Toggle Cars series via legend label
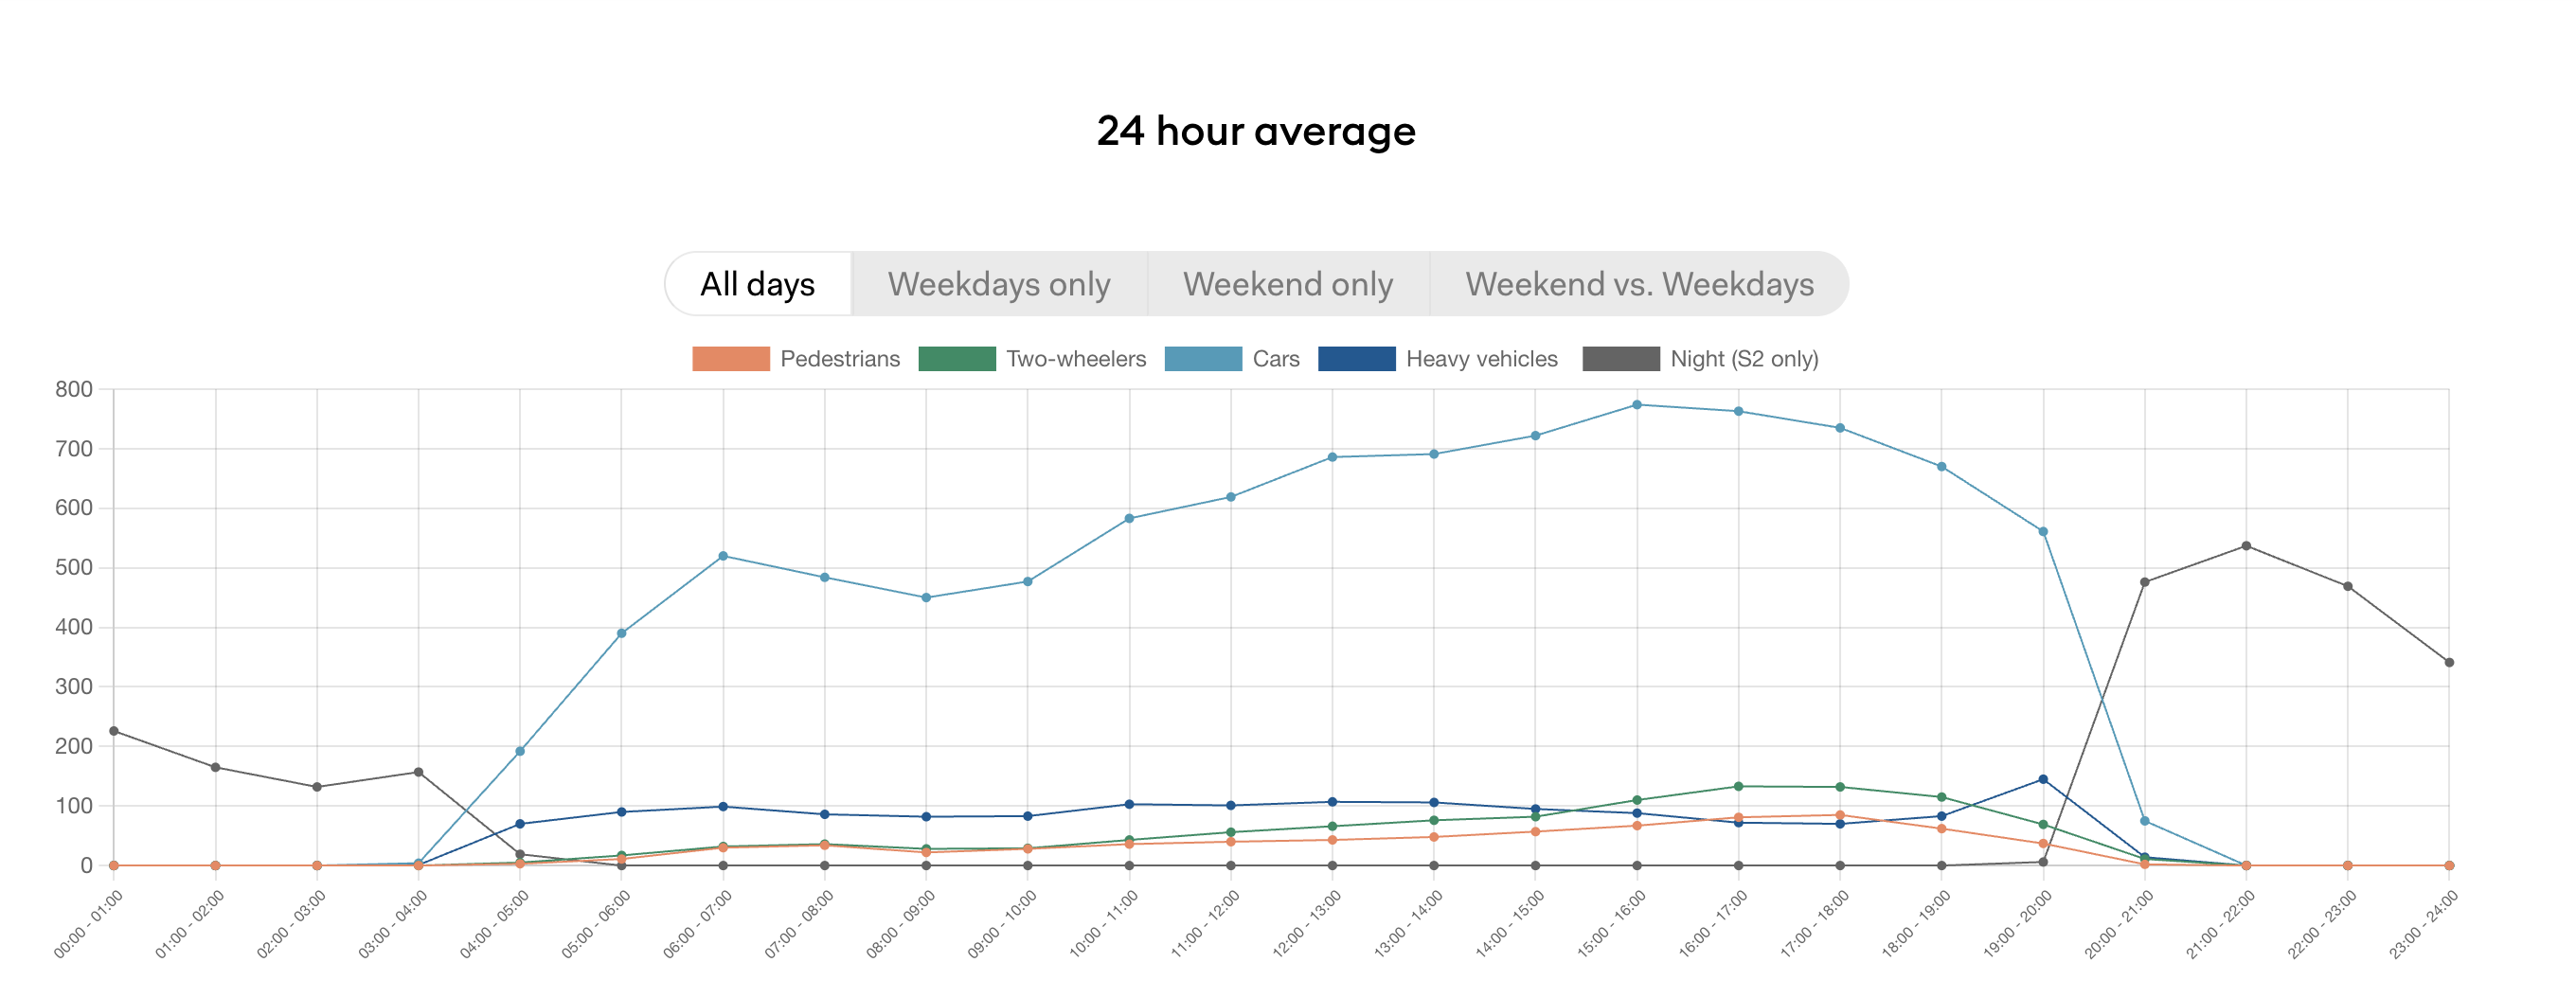This screenshot has width=2576, height=998. pos(1275,359)
